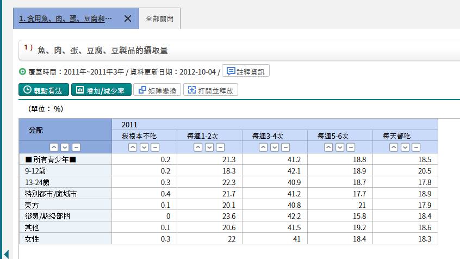Close the 食用魚、肉、蛋 tab

click(x=127, y=18)
